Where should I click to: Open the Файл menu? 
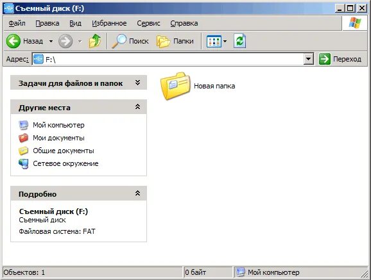pos(17,23)
